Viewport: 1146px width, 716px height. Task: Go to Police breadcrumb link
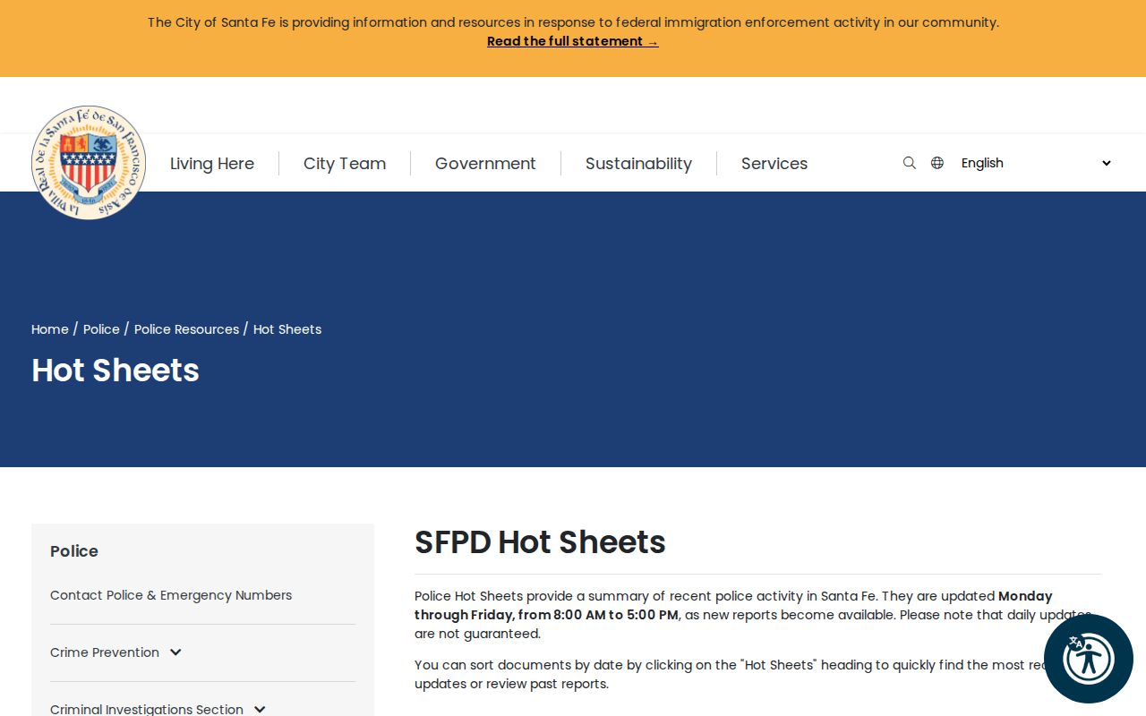pos(101,329)
